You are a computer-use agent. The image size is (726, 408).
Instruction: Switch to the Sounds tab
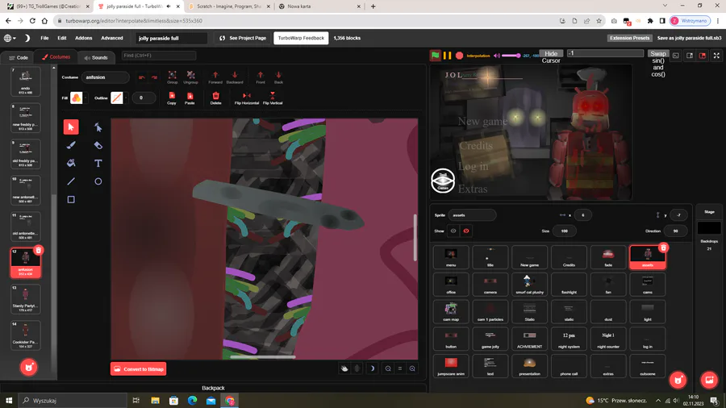96,57
